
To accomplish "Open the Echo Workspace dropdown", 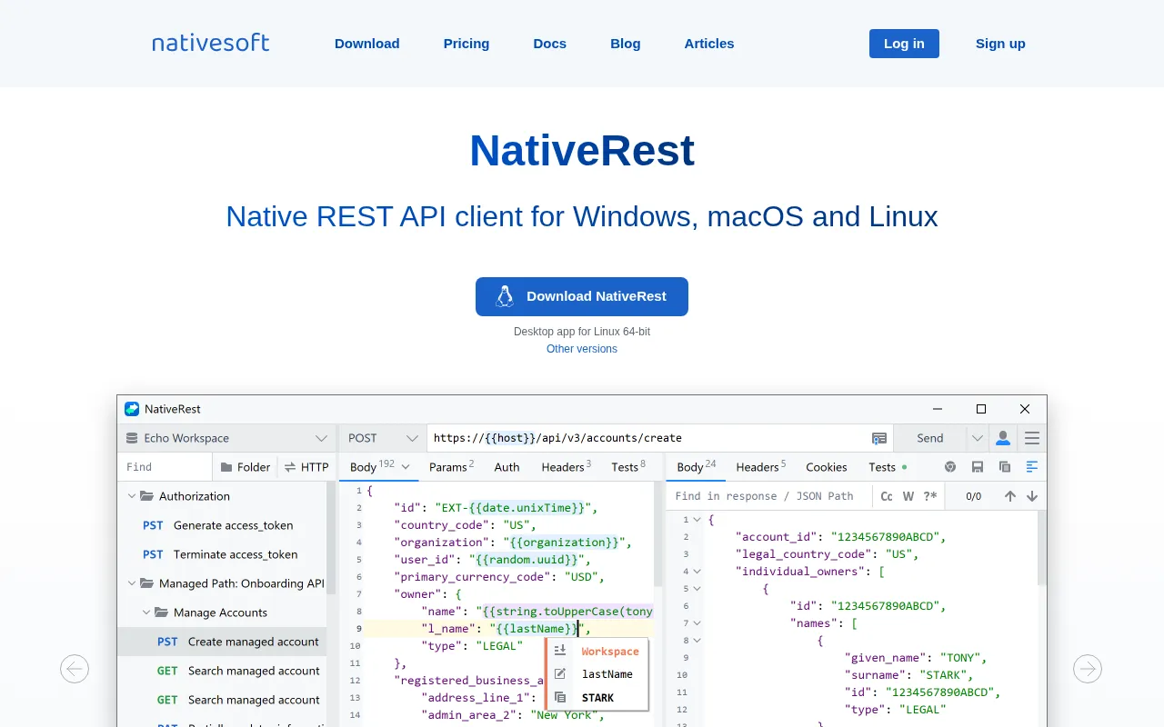I will click(227, 438).
